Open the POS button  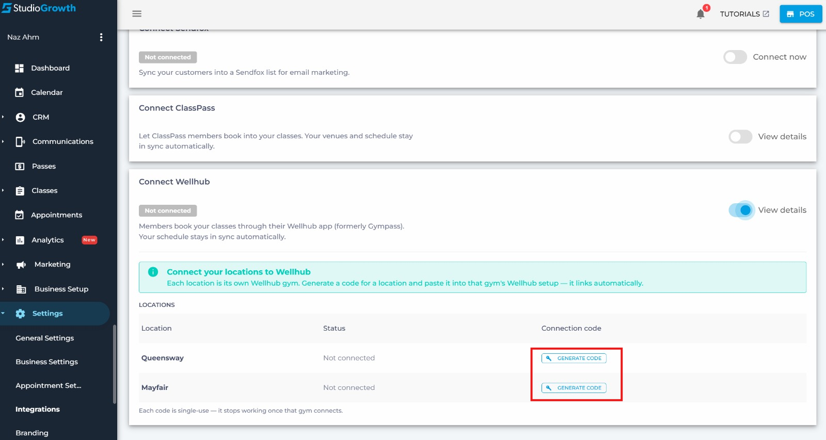click(x=801, y=14)
